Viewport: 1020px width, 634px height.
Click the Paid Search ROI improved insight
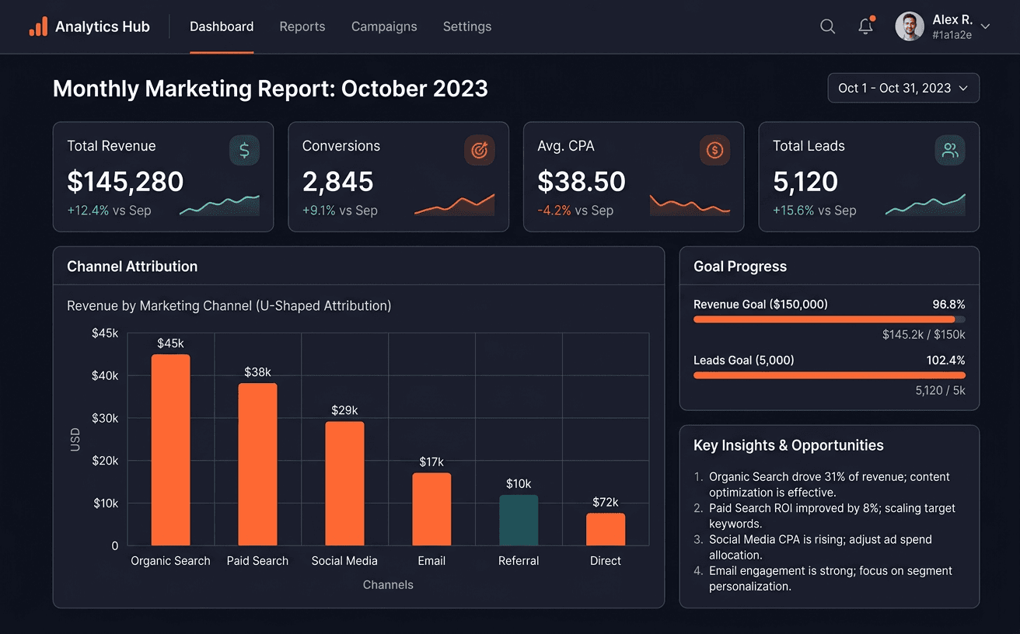[x=832, y=516]
